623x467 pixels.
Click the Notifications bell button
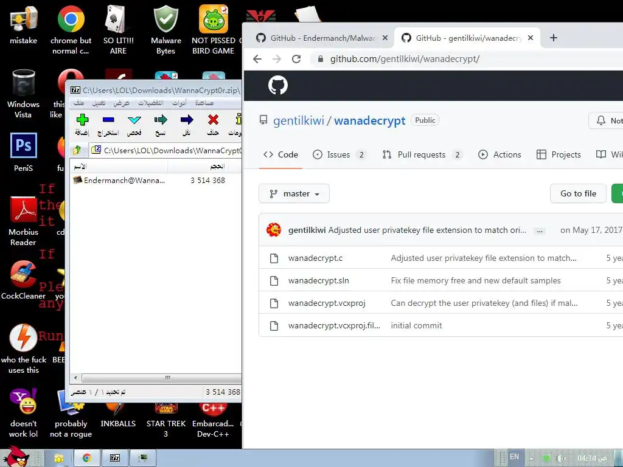coord(606,120)
